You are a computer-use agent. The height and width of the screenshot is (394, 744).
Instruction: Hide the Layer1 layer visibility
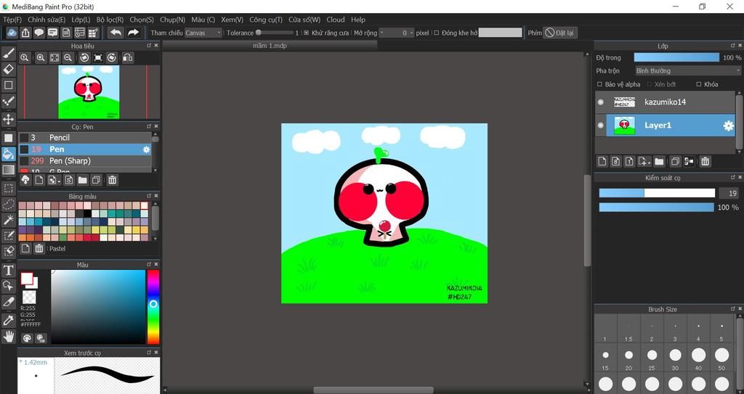(x=601, y=126)
